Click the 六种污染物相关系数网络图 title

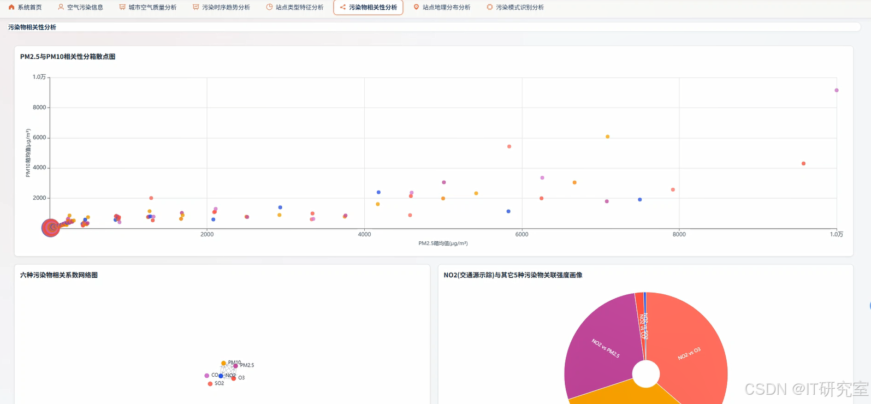[x=59, y=275]
